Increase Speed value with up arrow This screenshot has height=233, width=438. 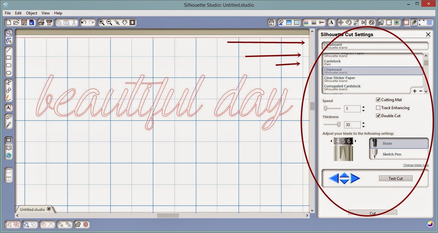(363, 107)
